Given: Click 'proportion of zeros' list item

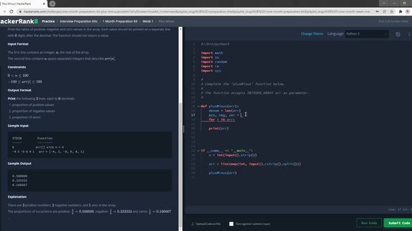Looking at the screenshot, I should point(26,117).
